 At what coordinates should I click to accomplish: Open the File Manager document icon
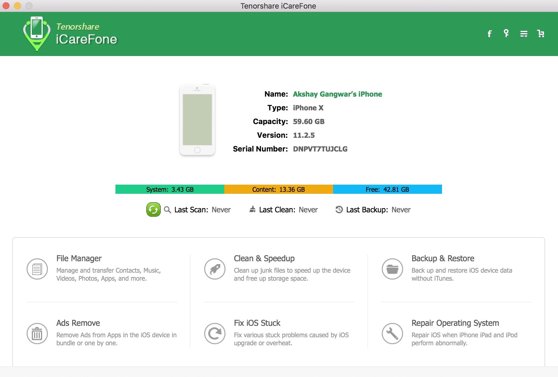click(37, 269)
